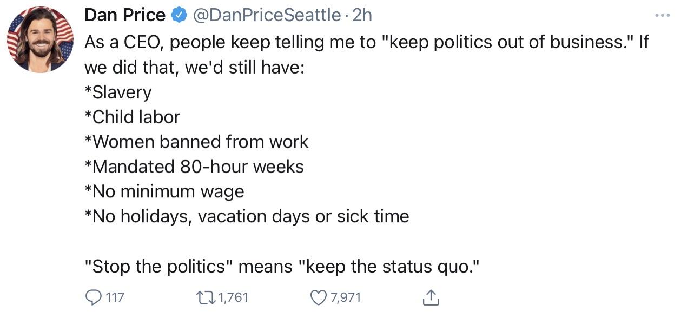Open the three-dot more options menu
The height and width of the screenshot is (318, 694).
coord(662,15)
